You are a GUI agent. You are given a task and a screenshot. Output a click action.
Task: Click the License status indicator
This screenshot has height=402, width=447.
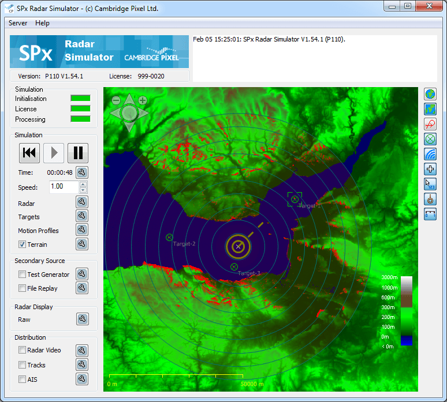(80, 108)
